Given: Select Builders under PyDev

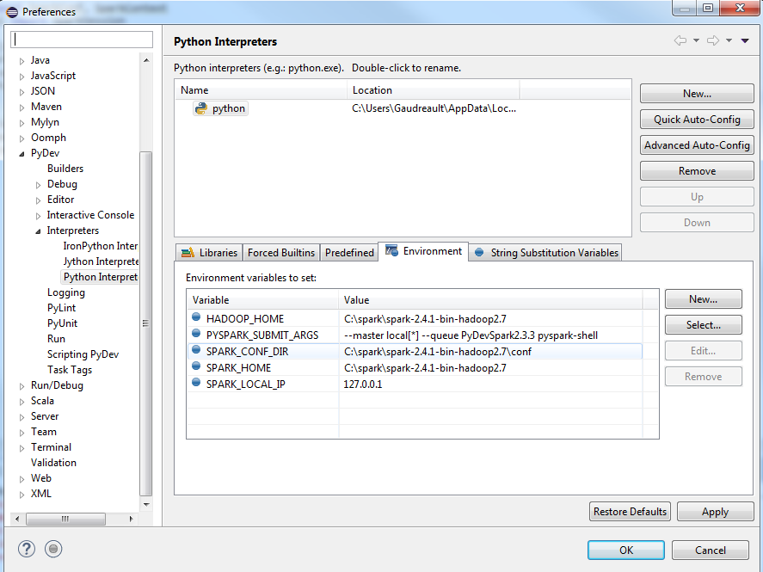Looking at the screenshot, I should [x=65, y=169].
